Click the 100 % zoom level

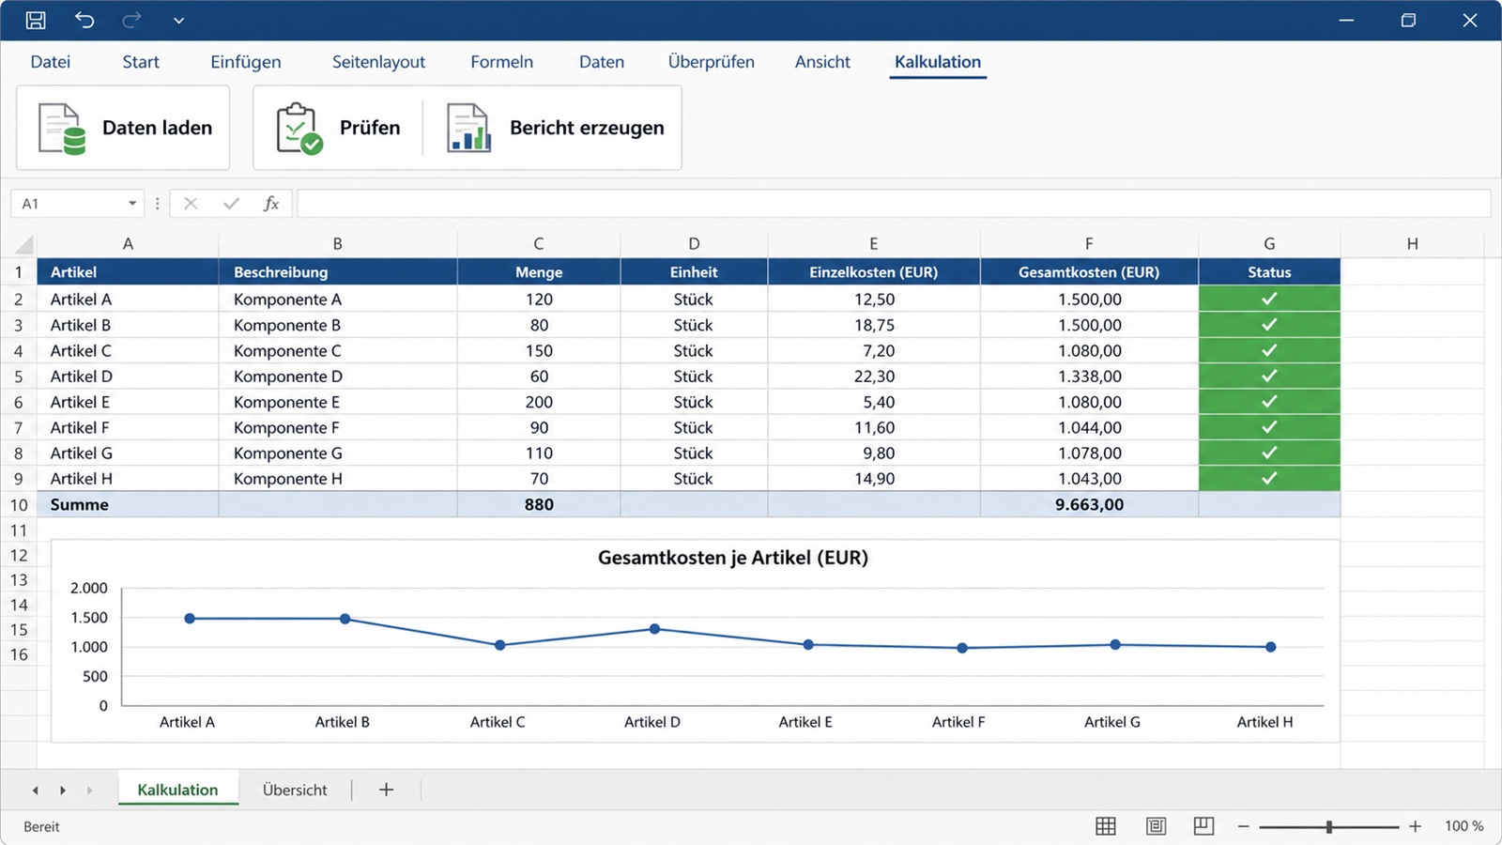coord(1464,826)
